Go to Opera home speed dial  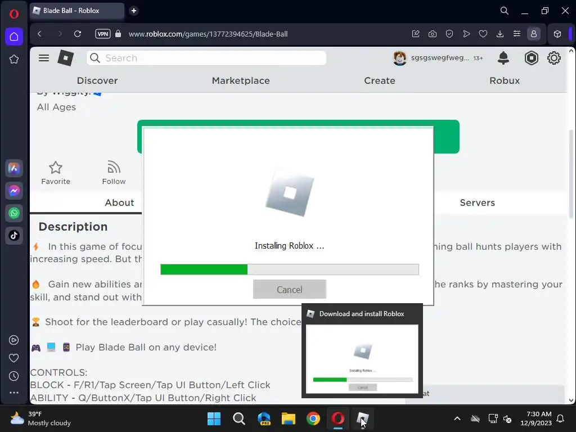coord(14,37)
